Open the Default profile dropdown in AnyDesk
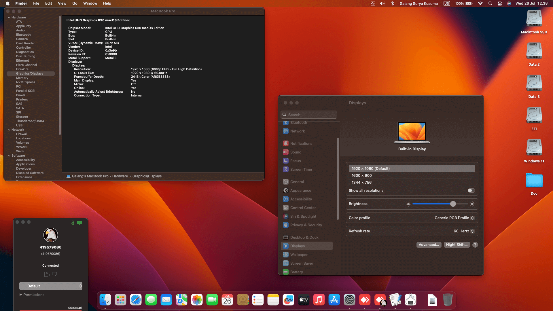 click(51, 286)
